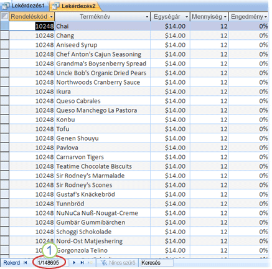Go to first record navigation arrow
Image resolution: width=272 pixels, height=269 pixels.
[26, 263]
